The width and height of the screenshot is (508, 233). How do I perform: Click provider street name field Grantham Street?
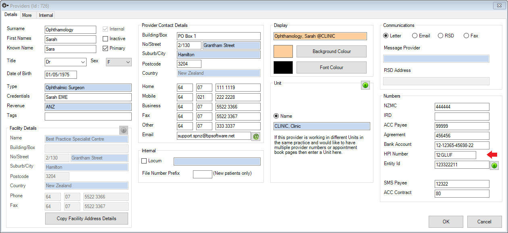[232, 45]
